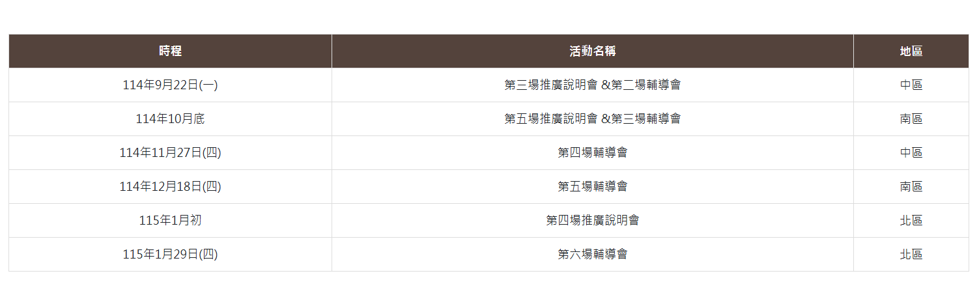Image resolution: width=979 pixels, height=282 pixels.
Task: Select the 114年9月22日(一) date cell
Action: coord(170,85)
